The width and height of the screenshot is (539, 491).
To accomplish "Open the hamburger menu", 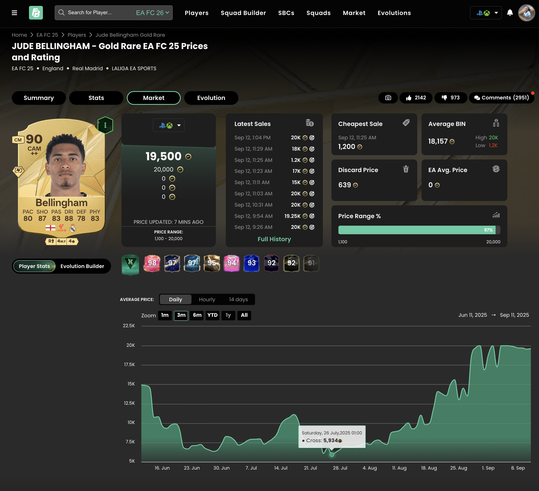I will (14, 13).
